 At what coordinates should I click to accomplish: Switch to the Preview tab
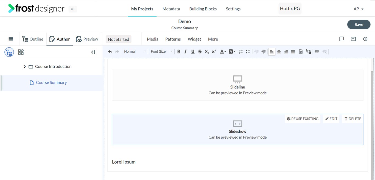coord(87,39)
